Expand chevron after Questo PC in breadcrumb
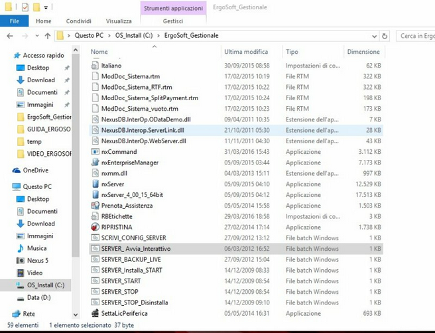 coord(109,36)
